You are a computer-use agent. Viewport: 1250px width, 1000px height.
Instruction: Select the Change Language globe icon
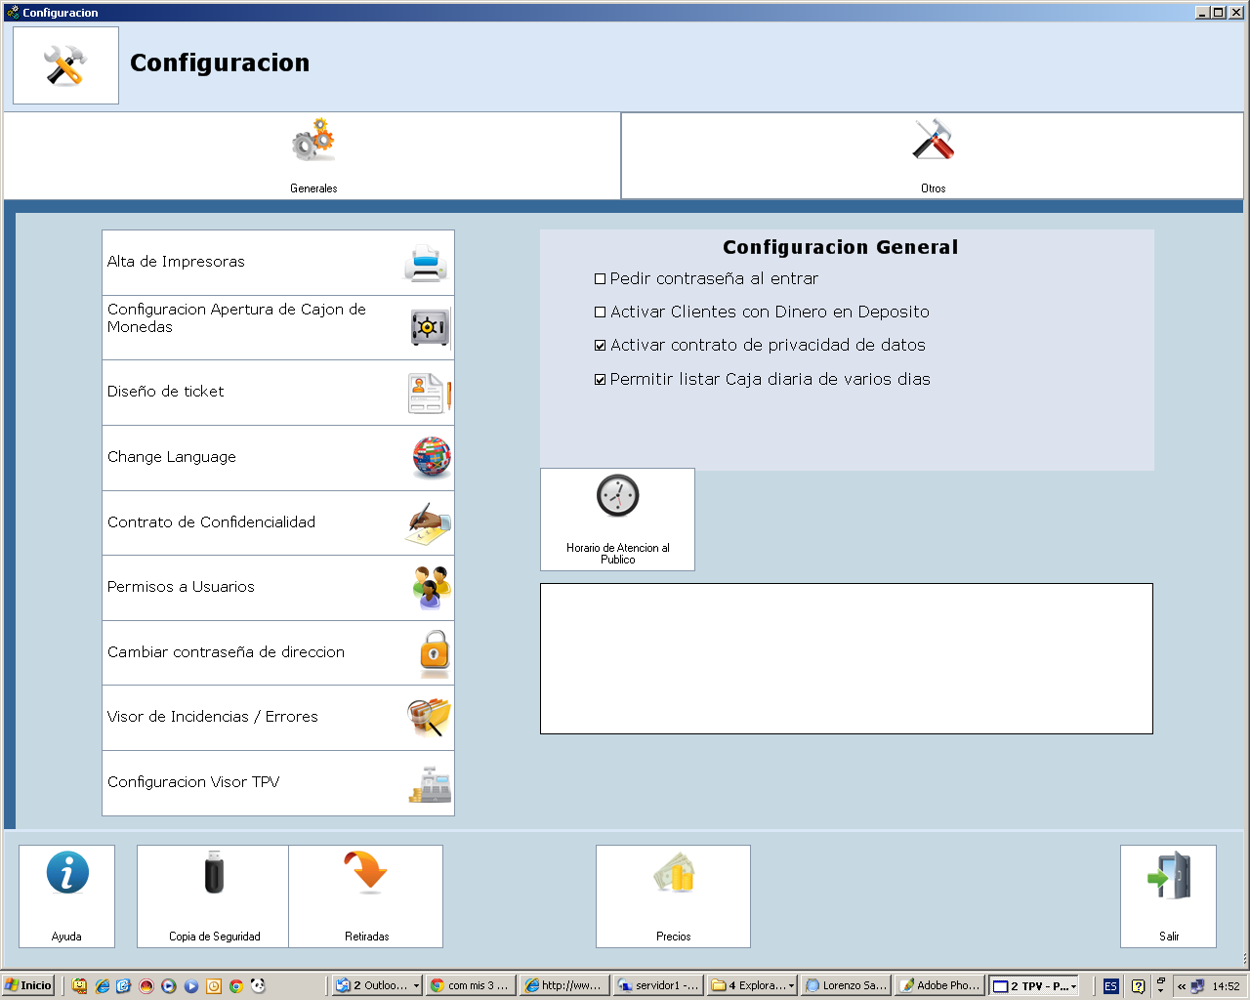(431, 457)
